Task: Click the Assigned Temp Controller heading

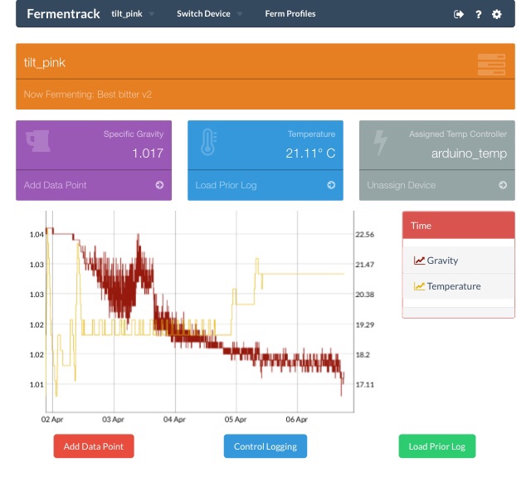Action: coord(458,134)
